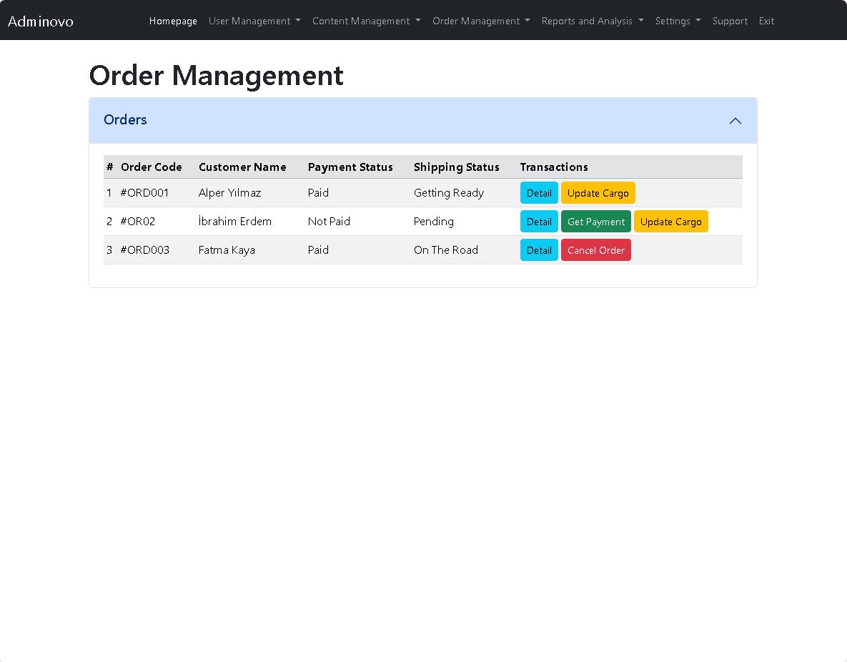
Task: Collapse the Orders accordion chevron
Action: (x=735, y=121)
